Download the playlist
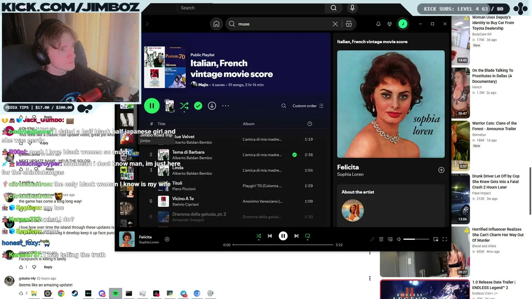 (x=212, y=106)
